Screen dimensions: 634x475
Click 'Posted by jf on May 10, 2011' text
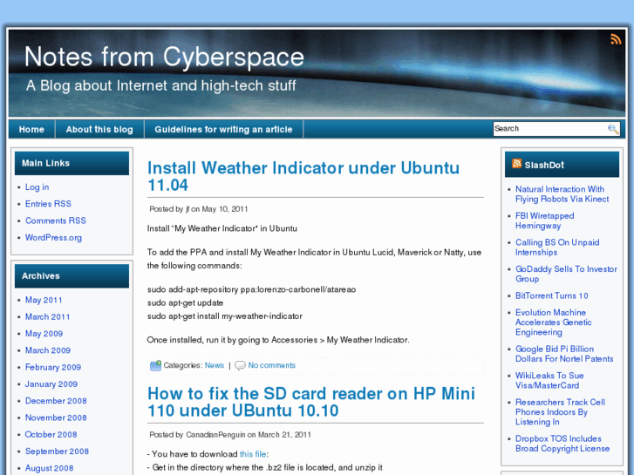click(x=199, y=209)
